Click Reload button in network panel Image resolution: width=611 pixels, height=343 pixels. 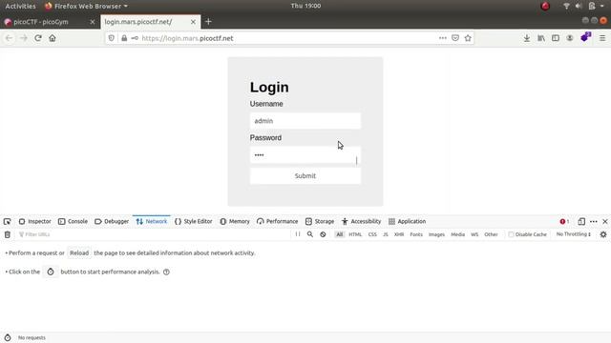[79, 252]
